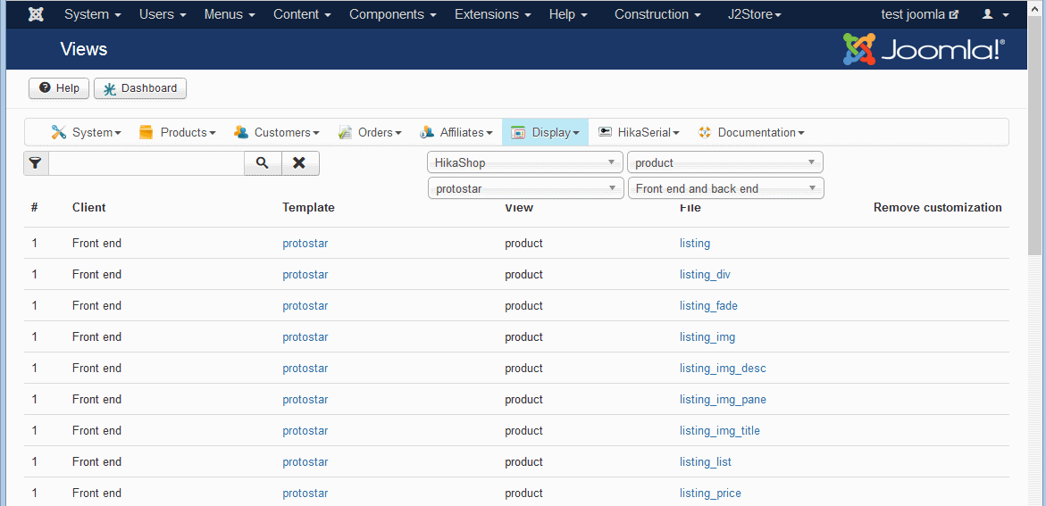Click the Customers people icon

coord(241,132)
